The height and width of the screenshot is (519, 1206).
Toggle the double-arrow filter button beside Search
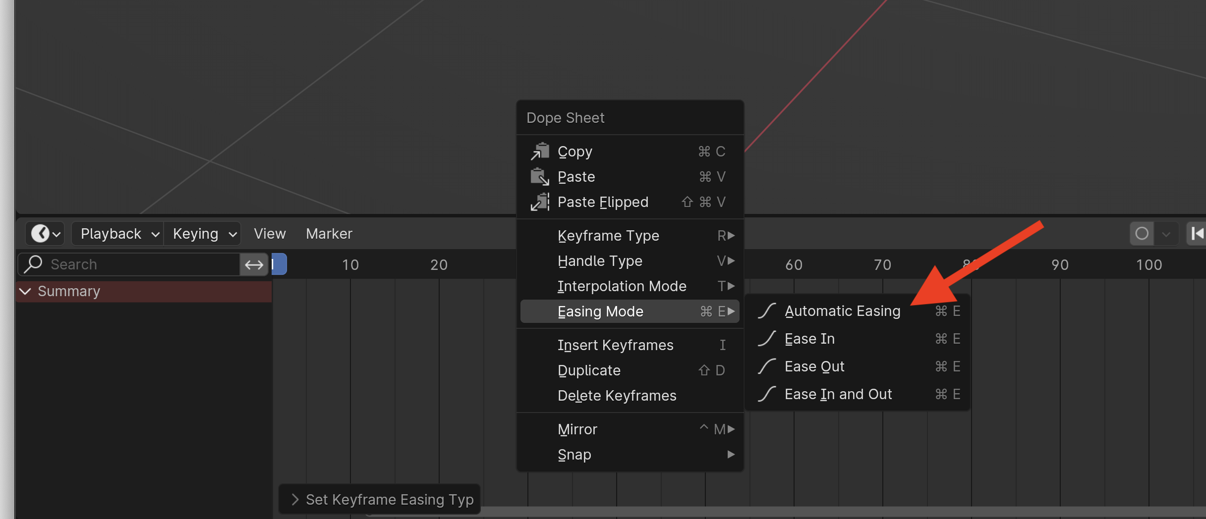pos(254,264)
